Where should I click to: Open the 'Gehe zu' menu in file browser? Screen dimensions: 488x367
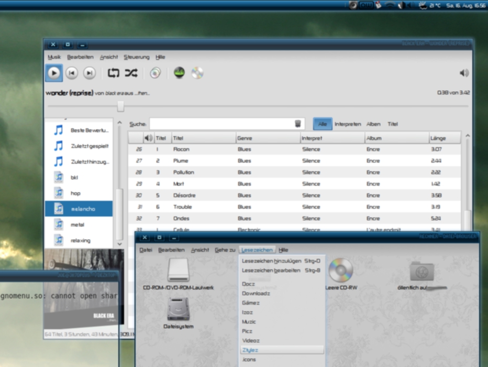[x=225, y=250]
